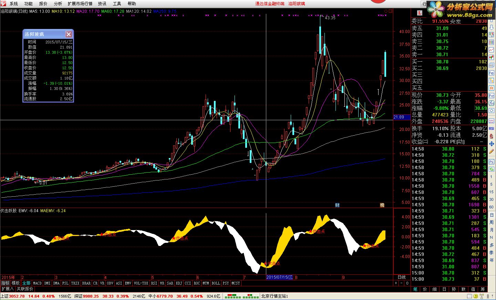This screenshot has width=496, height=300.
Task: Open the 报价 menu
Action: [43, 4]
